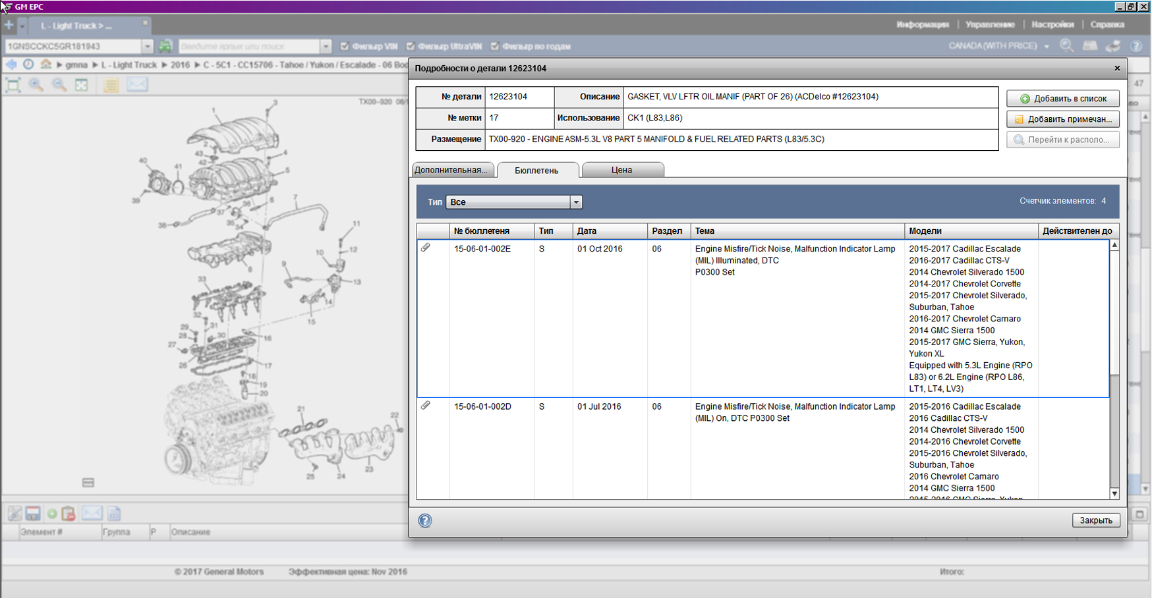This screenshot has width=1152, height=598.
Task: Click the envelope email icon above the diagram
Action: [x=137, y=85]
